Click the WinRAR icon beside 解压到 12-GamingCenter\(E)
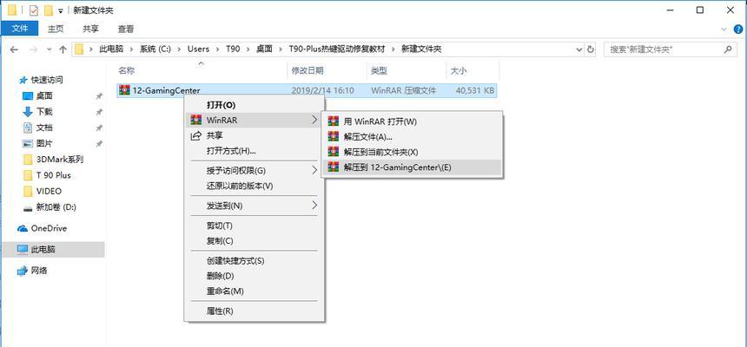 pyautogui.click(x=334, y=167)
